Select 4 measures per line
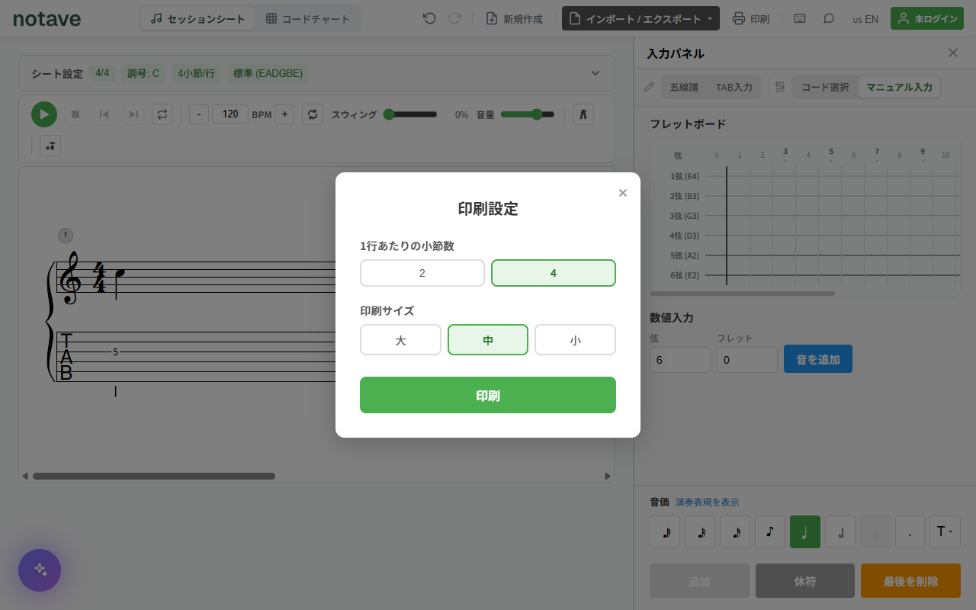976x610 pixels. click(554, 273)
